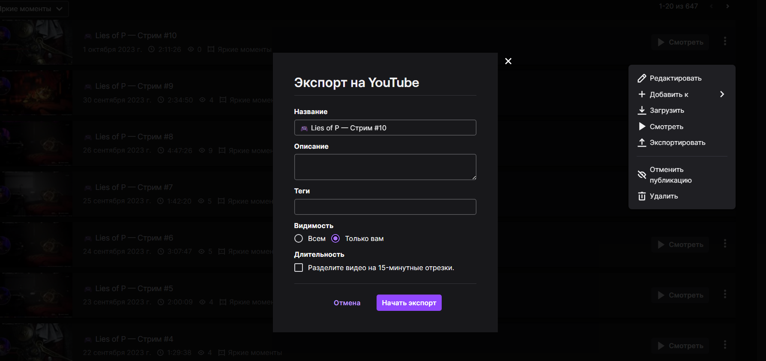Viewport: 766px width, 361px height.
Task: Select the Только вам radio button
Action: (x=335, y=238)
